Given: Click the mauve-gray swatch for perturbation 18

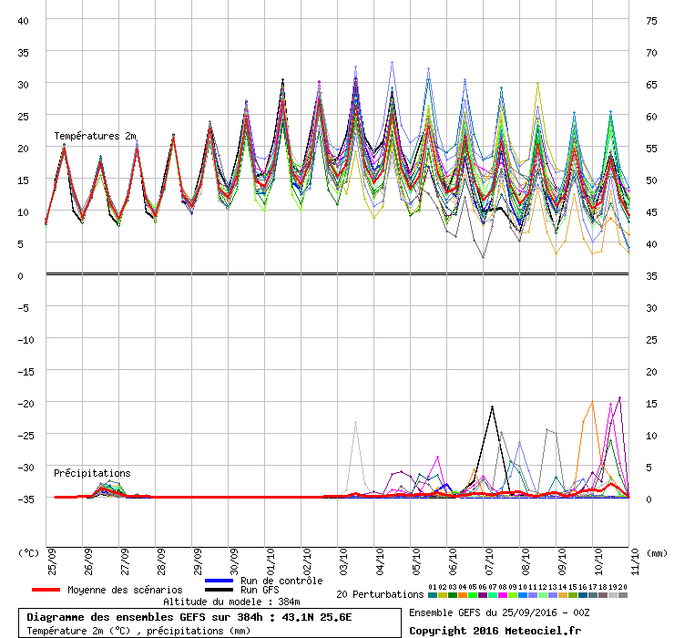Looking at the screenshot, I should 603,595.
